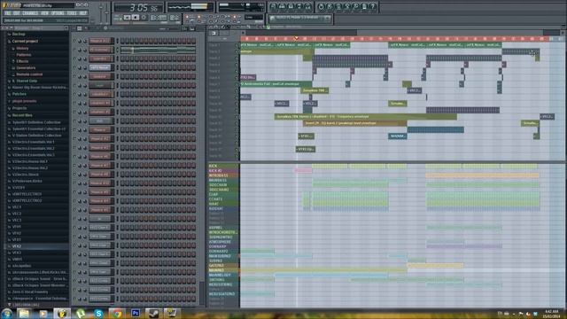Click the Undo shortcut icon in top toolbar
This screenshot has height=319, width=567.
pyautogui.click(x=321, y=6)
